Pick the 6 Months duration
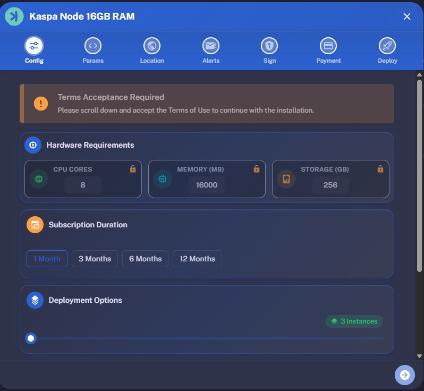 [145, 259]
